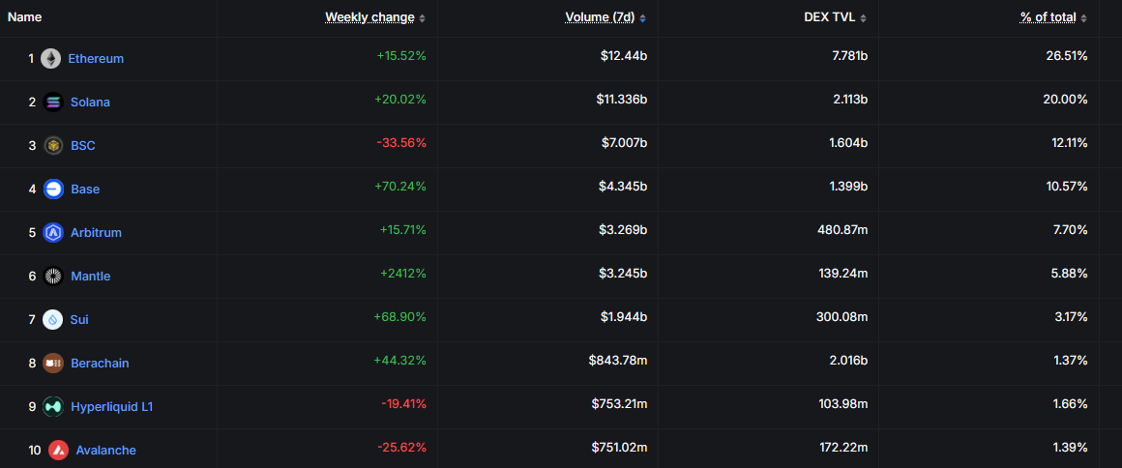Screen dimensions: 1122x468
Task: Sort table by % of total header
Action: [x=1048, y=17]
